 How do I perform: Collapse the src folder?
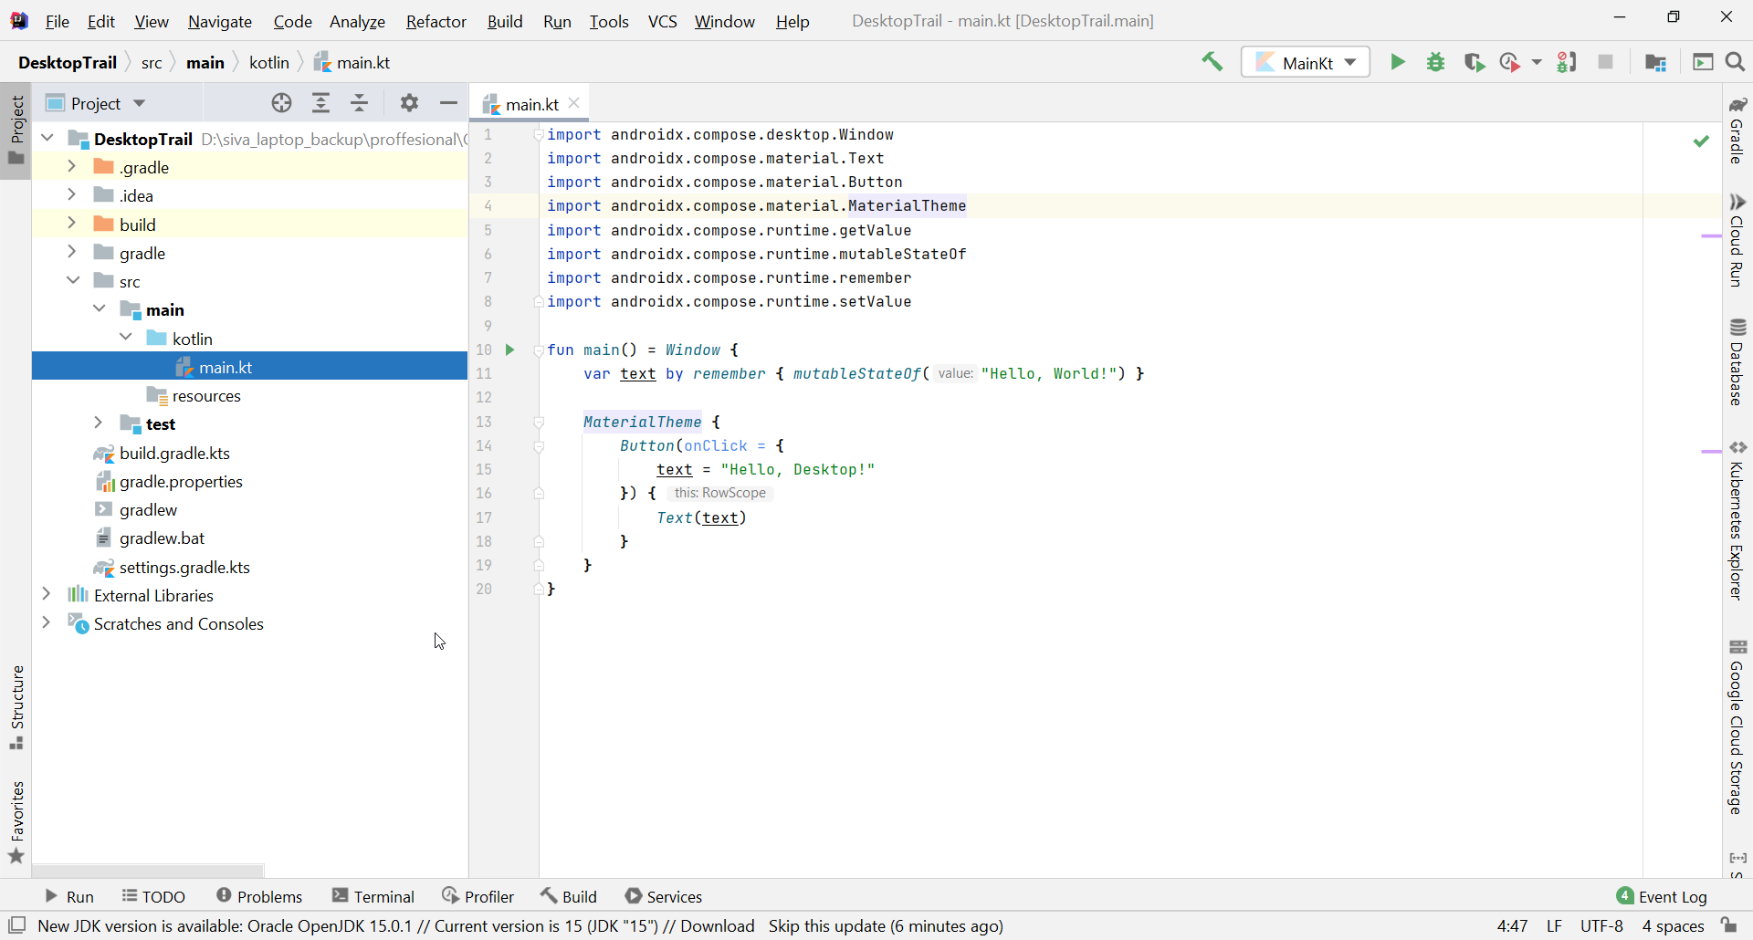(72, 280)
